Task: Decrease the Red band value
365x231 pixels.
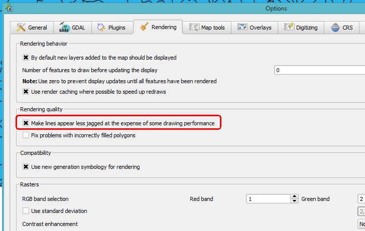Action: pos(295,201)
